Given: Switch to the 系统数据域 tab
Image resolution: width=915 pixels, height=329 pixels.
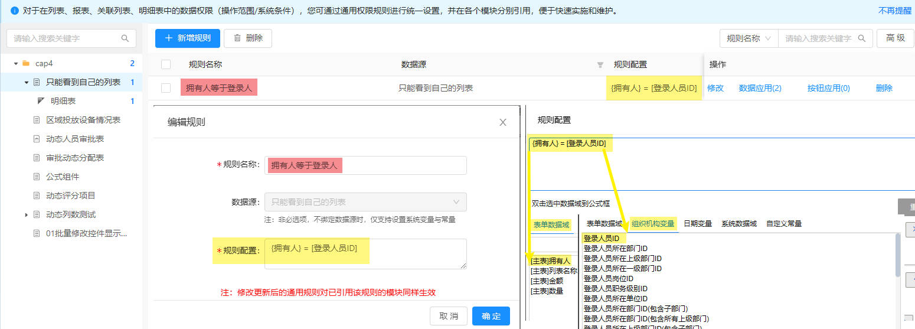Looking at the screenshot, I should coord(738,224).
